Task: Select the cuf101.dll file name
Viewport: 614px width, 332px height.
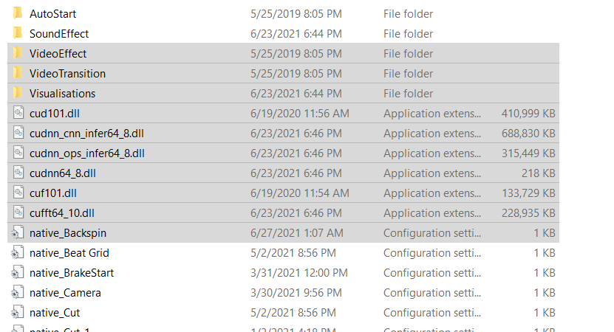Action: 53,193
